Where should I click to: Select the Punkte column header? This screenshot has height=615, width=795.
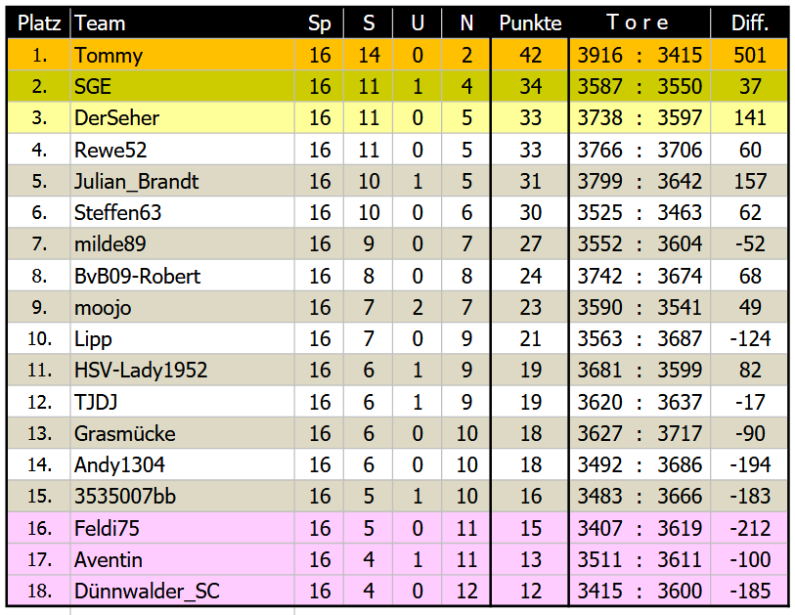pyautogui.click(x=530, y=23)
